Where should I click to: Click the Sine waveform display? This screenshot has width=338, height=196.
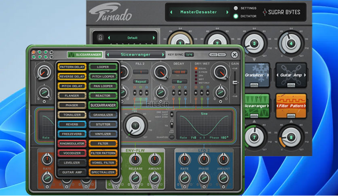click(x=204, y=126)
